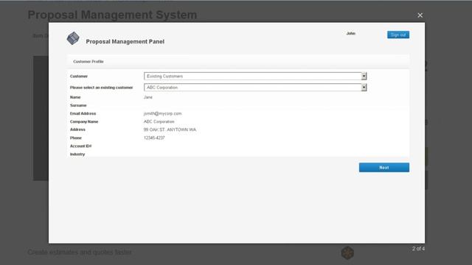Click the Industry label

(77, 154)
